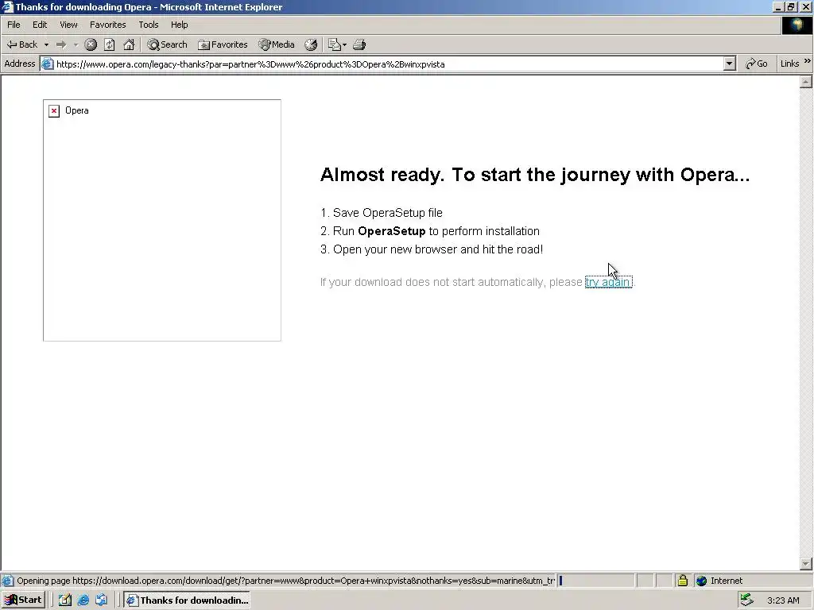
Task: Click the Internet zone globe icon
Action: [702, 581]
